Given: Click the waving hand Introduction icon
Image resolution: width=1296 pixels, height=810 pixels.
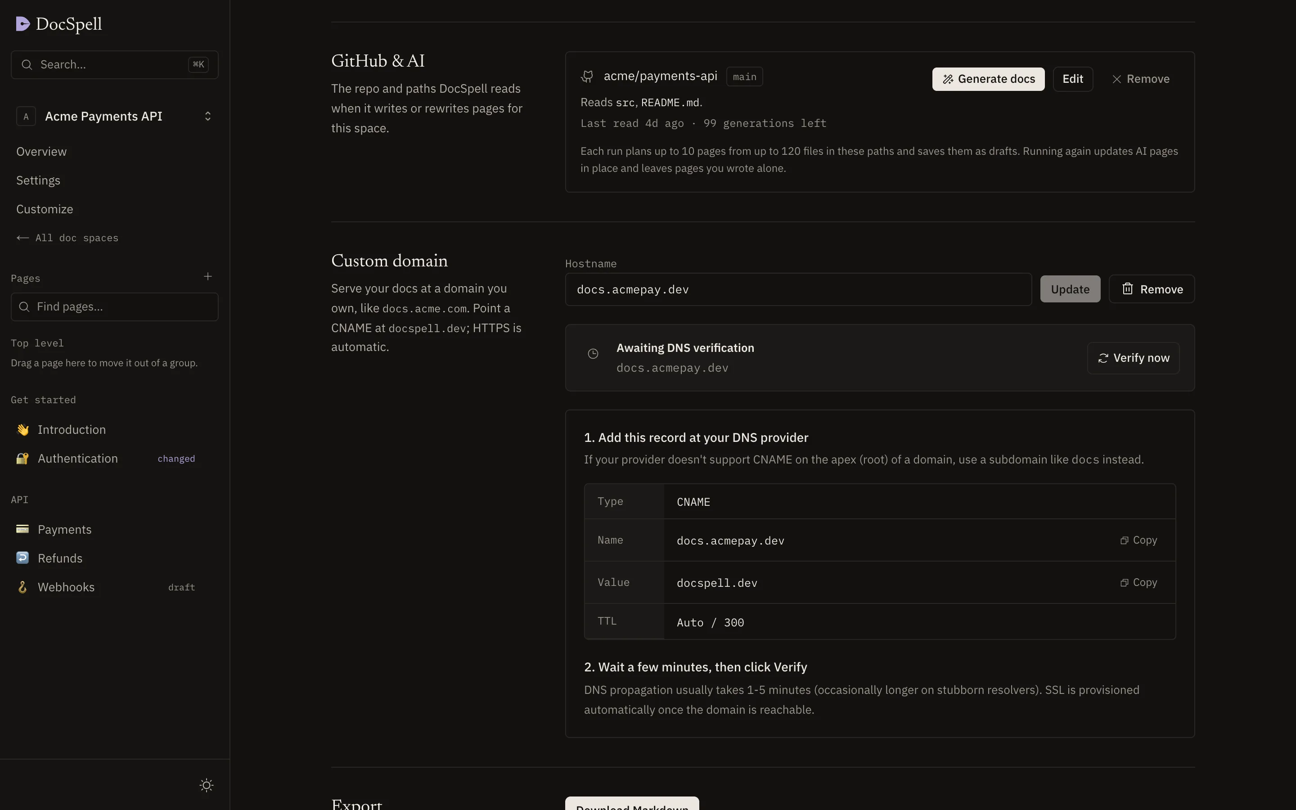Looking at the screenshot, I should pos(22,430).
